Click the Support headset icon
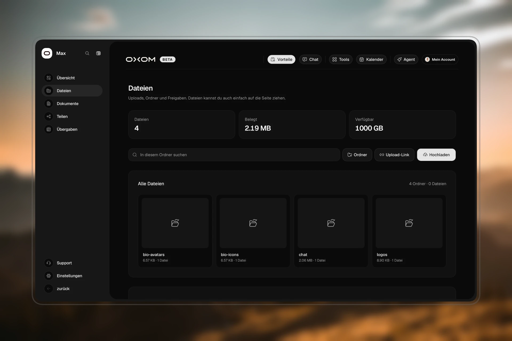The height and width of the screenshot is (341, 512). coord(49,263)
